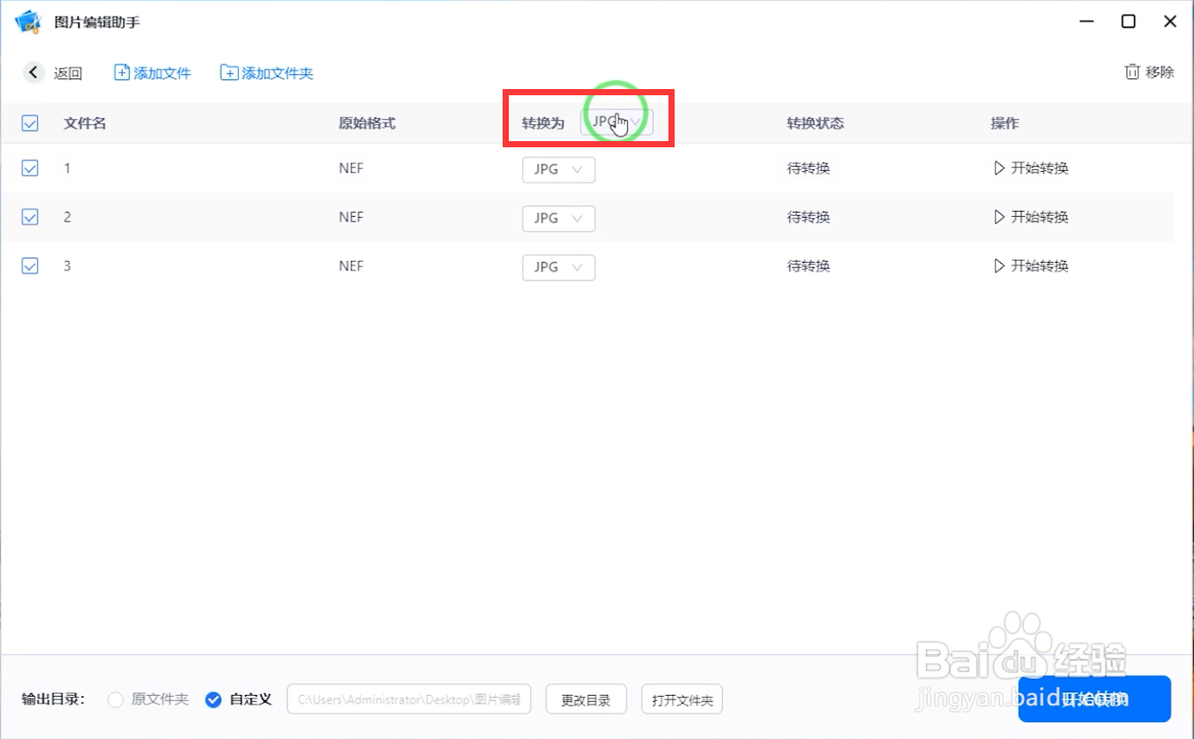Click the 图片编辑助手 window title
1194x739 pixels.
97,22
